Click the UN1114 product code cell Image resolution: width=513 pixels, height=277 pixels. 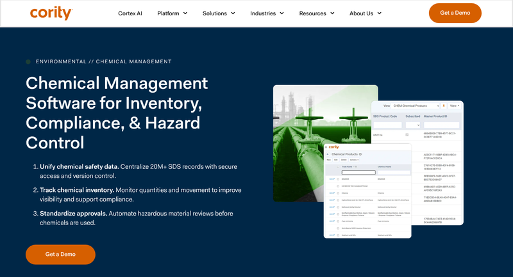(378, 135)
